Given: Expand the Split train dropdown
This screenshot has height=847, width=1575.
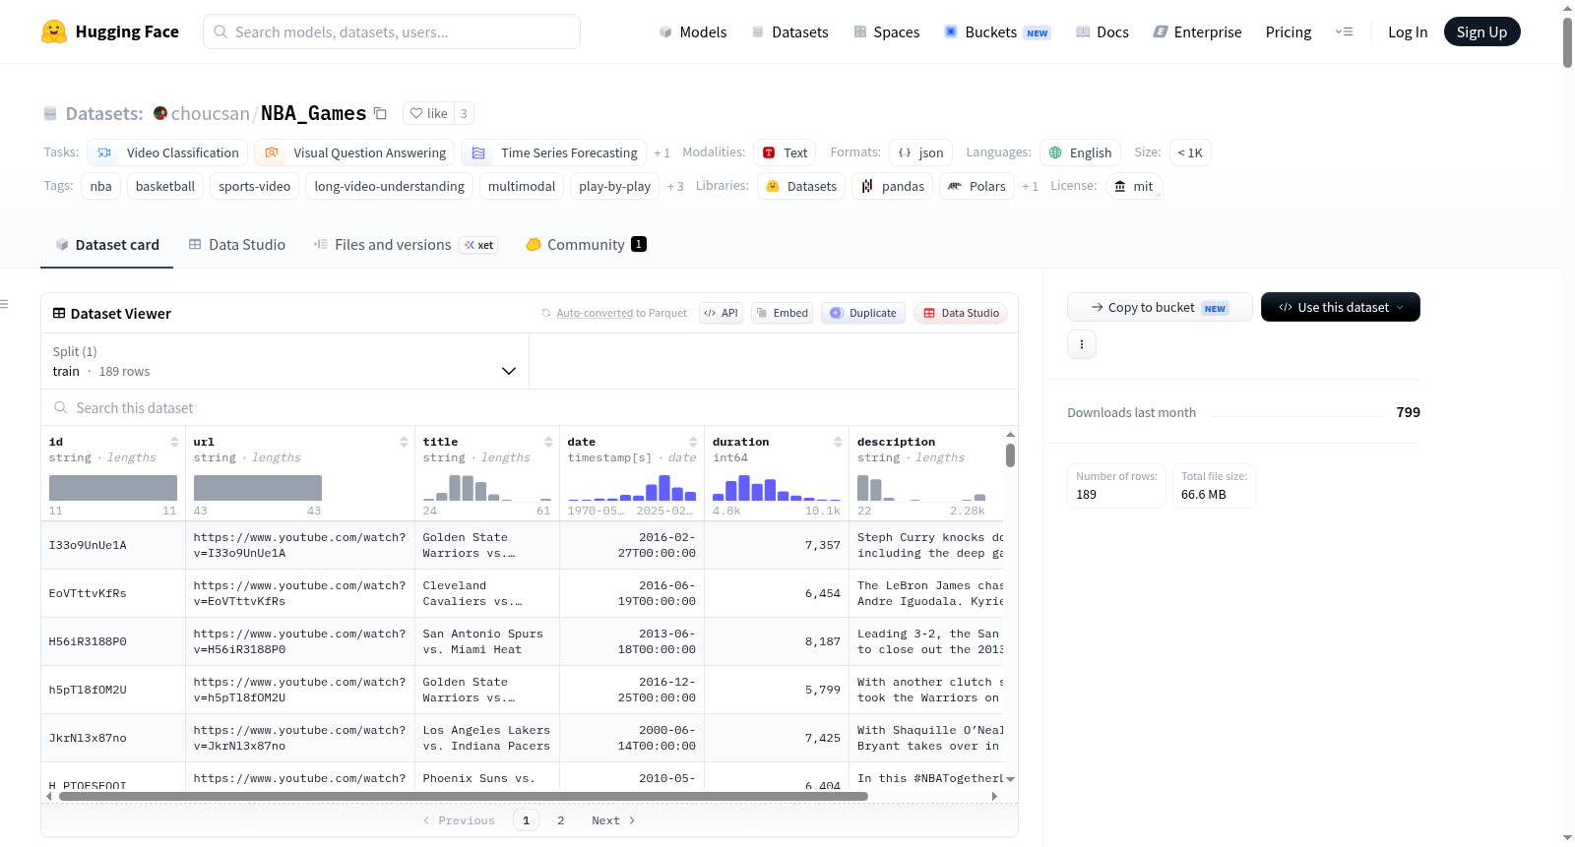Looking at the screenshot, I should click(284, 361).
